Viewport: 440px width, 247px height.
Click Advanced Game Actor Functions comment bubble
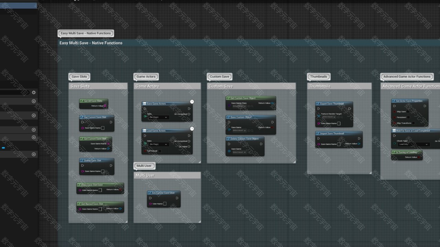407,77
